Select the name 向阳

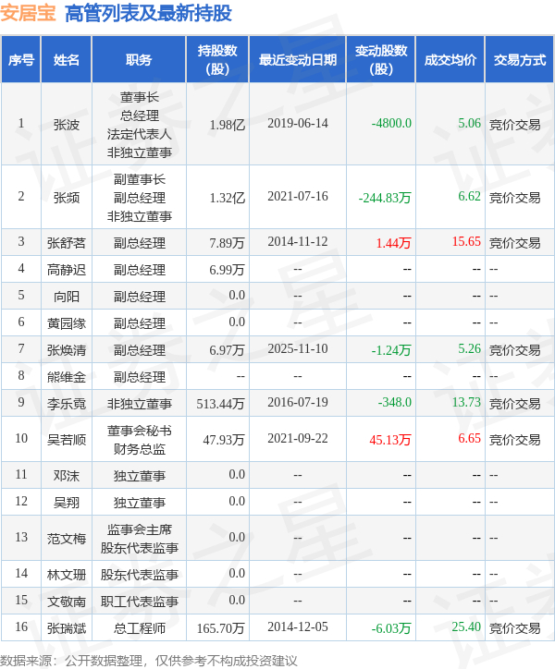(67, 296)
